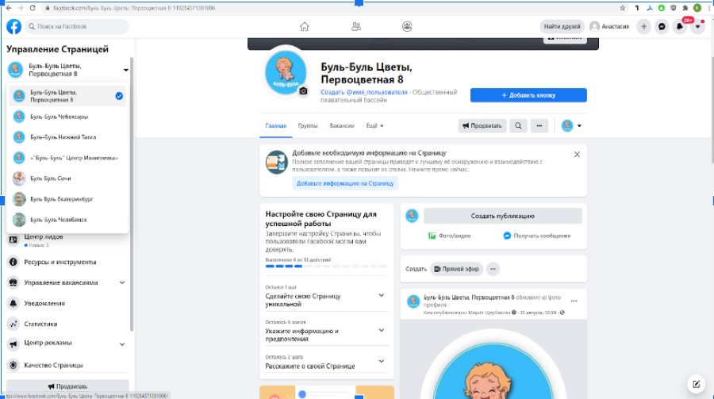Open the page profile picture thumbnail
Viewport: 714px width, 399px height.
pos(286,71)
